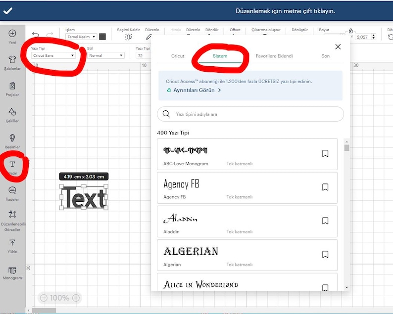Click the Y value stepper arrows
This screenshot has height=314, width=393.
click(x=374, y=37)
